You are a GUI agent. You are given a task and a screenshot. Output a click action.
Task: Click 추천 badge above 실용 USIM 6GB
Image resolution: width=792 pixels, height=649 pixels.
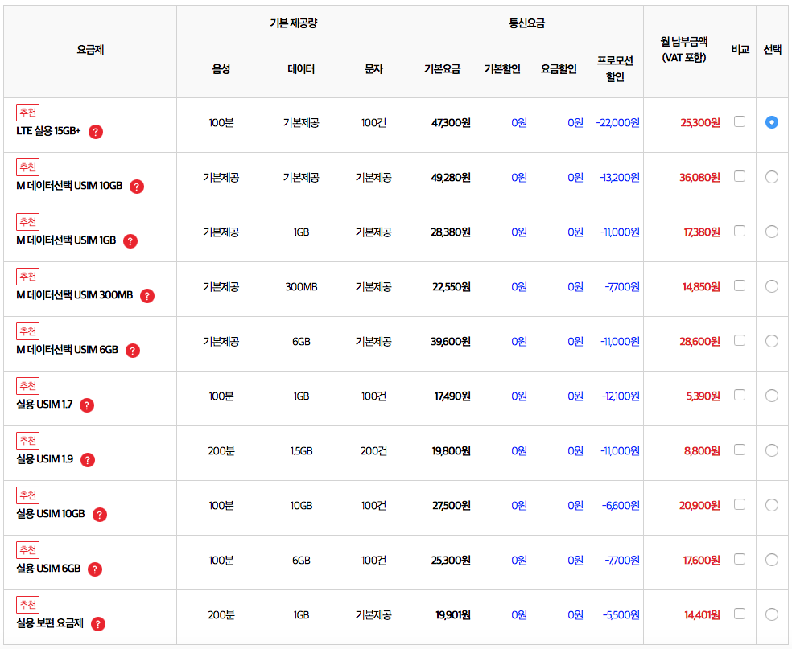point(28,550)
